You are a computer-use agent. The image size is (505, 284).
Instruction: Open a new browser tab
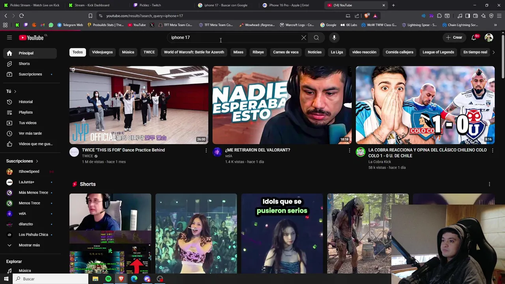(x=393, y=5)
